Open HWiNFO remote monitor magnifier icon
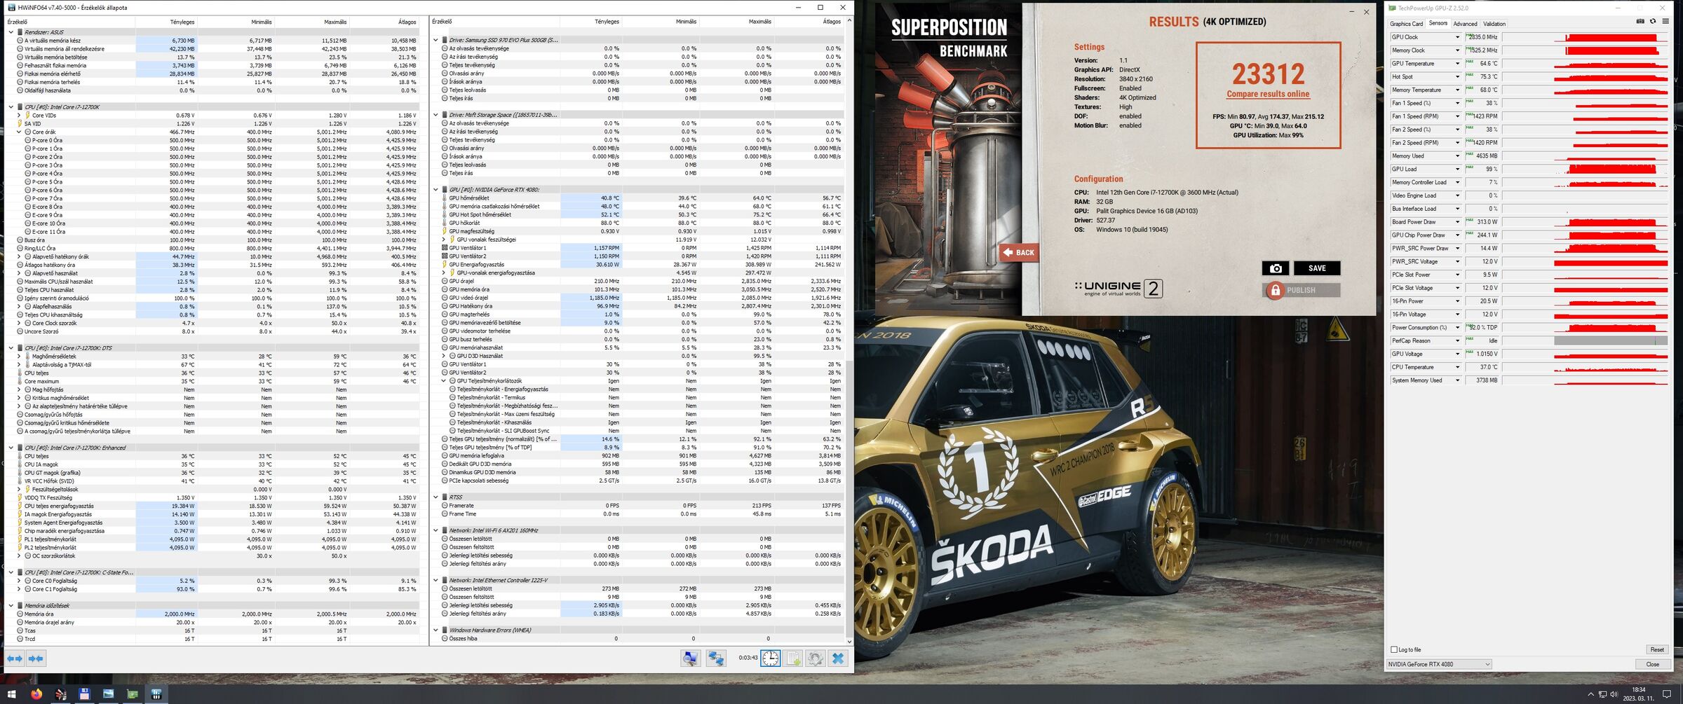 691,658
